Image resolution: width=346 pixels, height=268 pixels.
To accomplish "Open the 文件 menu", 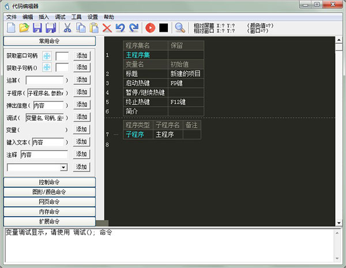I will [x=12, y=17].
